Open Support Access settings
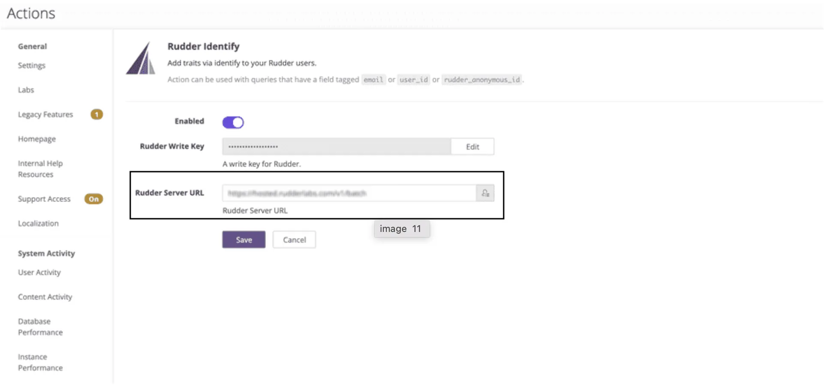 44,199
